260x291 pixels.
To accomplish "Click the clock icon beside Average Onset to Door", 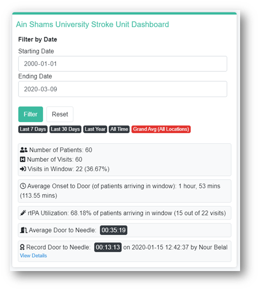I will (23, 186).
